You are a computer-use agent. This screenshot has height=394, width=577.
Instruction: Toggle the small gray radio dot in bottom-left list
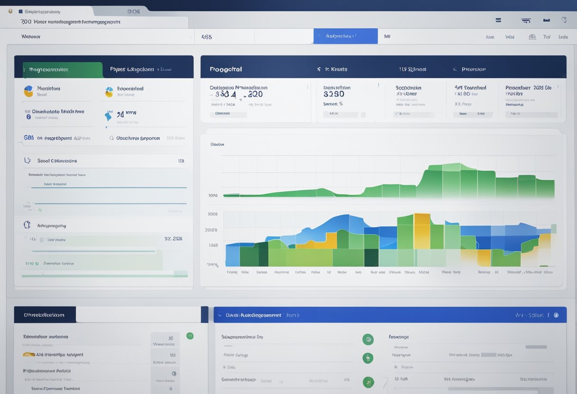point(174,374)
